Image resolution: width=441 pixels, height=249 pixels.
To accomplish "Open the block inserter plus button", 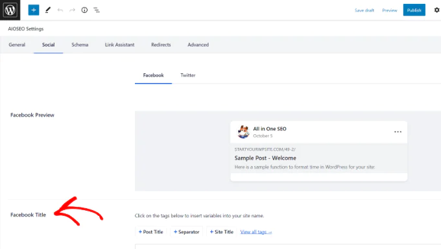I will pos(34,10).
